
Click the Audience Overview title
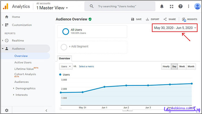pyautogui.click(x=72, y=19)
